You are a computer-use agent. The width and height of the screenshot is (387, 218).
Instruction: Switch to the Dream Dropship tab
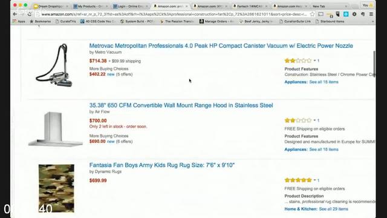pyautogui.click(x=51, y=6)
